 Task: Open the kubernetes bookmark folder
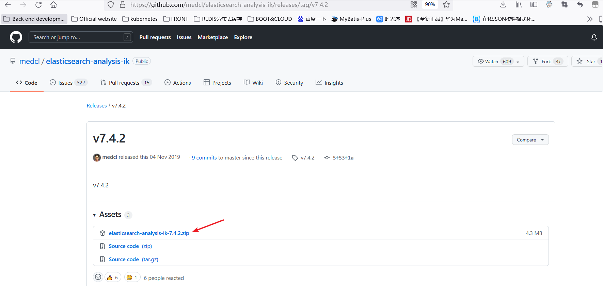(x=140, y=19)
